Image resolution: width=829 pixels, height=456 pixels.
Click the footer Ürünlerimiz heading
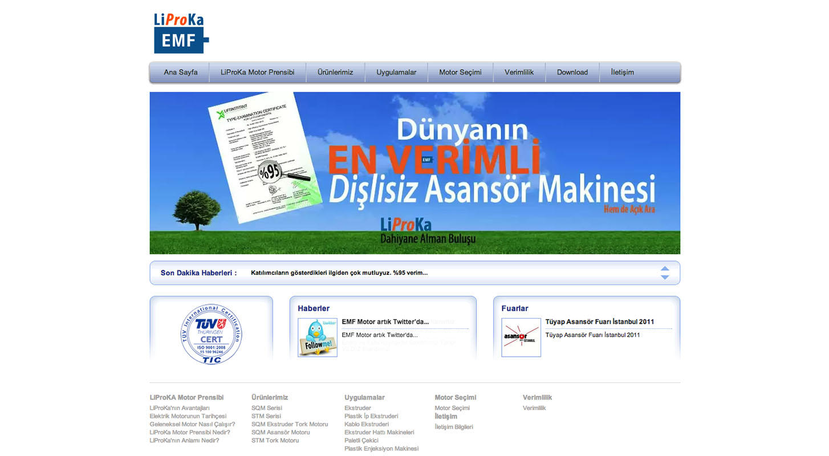pyautogui.click(x=270, y=397)
